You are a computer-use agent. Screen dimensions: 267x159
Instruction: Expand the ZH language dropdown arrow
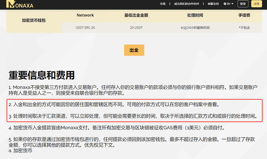click(232, 4)
